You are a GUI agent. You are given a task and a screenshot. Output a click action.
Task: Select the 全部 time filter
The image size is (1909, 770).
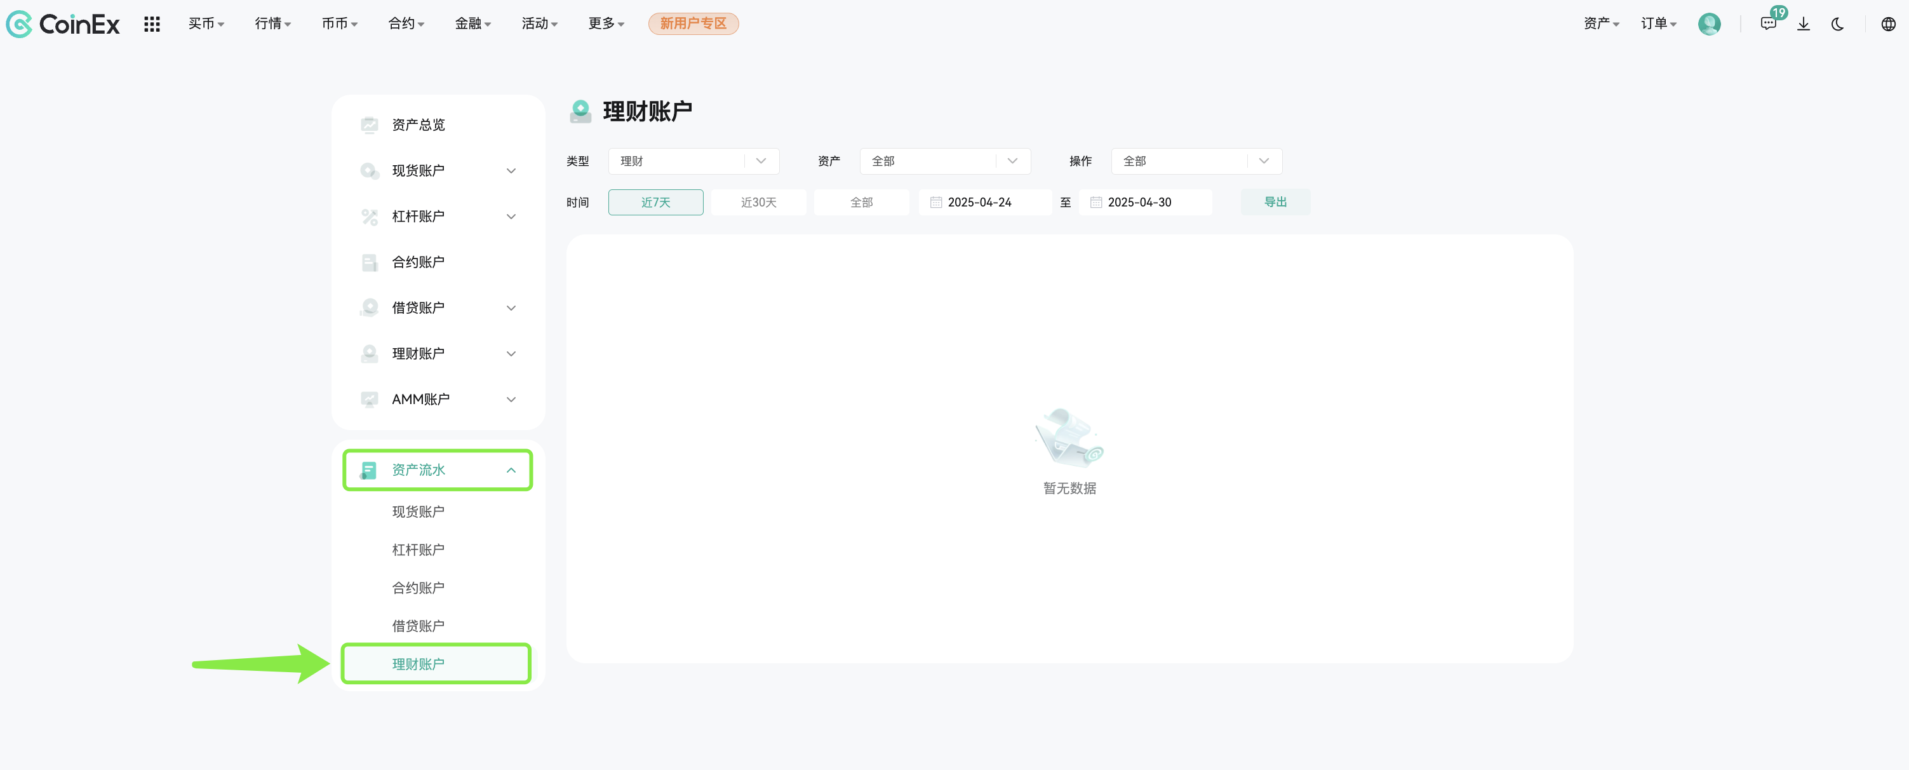(x=861, y=202)
